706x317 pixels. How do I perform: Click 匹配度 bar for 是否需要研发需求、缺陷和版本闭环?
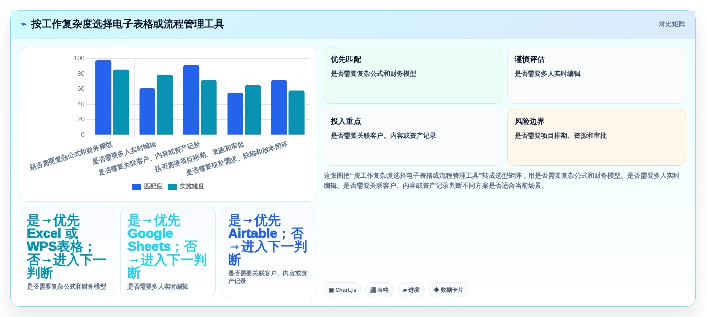[x=279, y=107]
